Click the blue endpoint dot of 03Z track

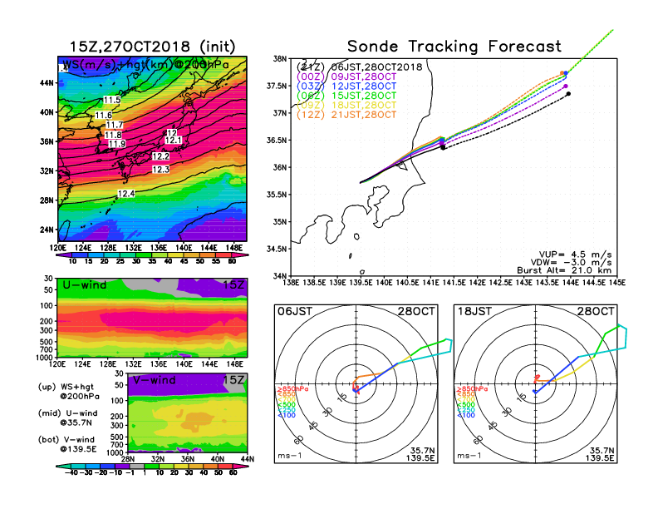[x=566, y=73]
